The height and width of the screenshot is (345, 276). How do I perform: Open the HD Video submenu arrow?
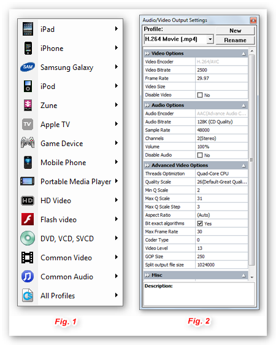117,200
